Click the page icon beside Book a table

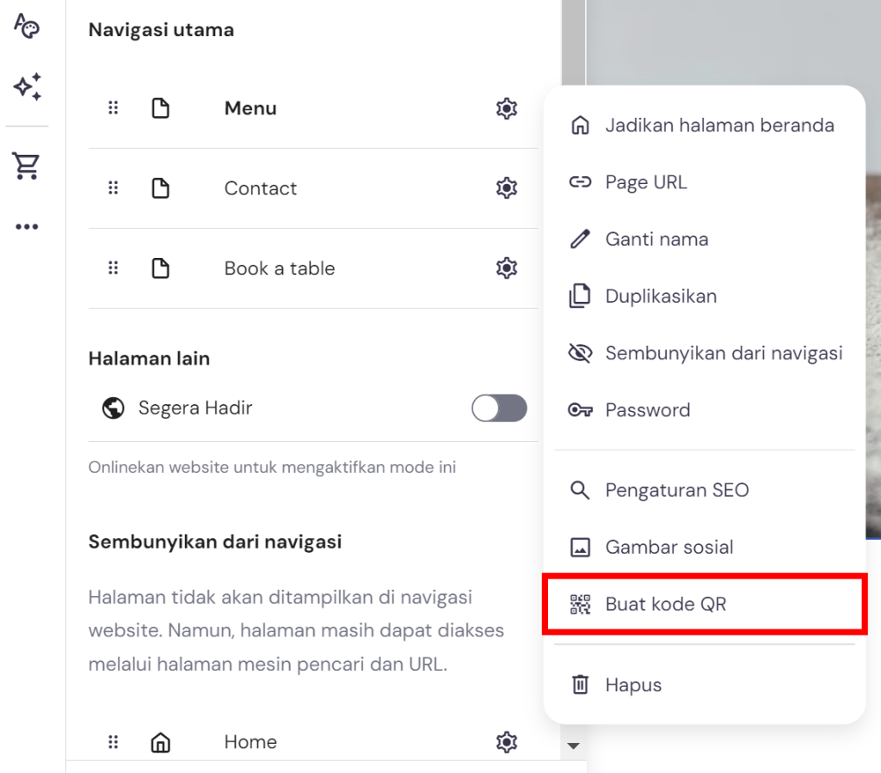point(161,267)
